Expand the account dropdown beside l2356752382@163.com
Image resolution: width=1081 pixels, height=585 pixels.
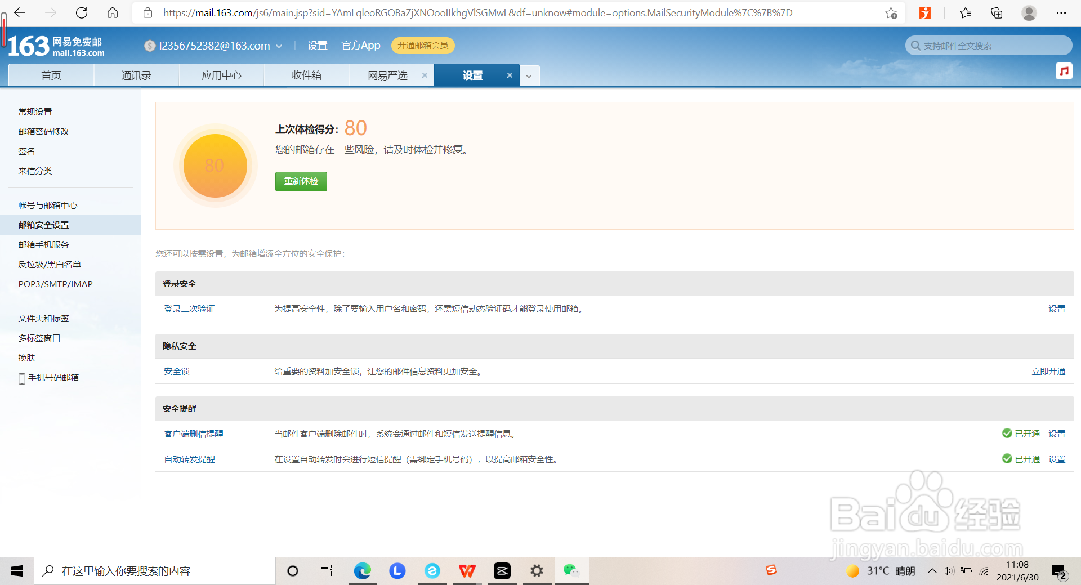point(279,46)
